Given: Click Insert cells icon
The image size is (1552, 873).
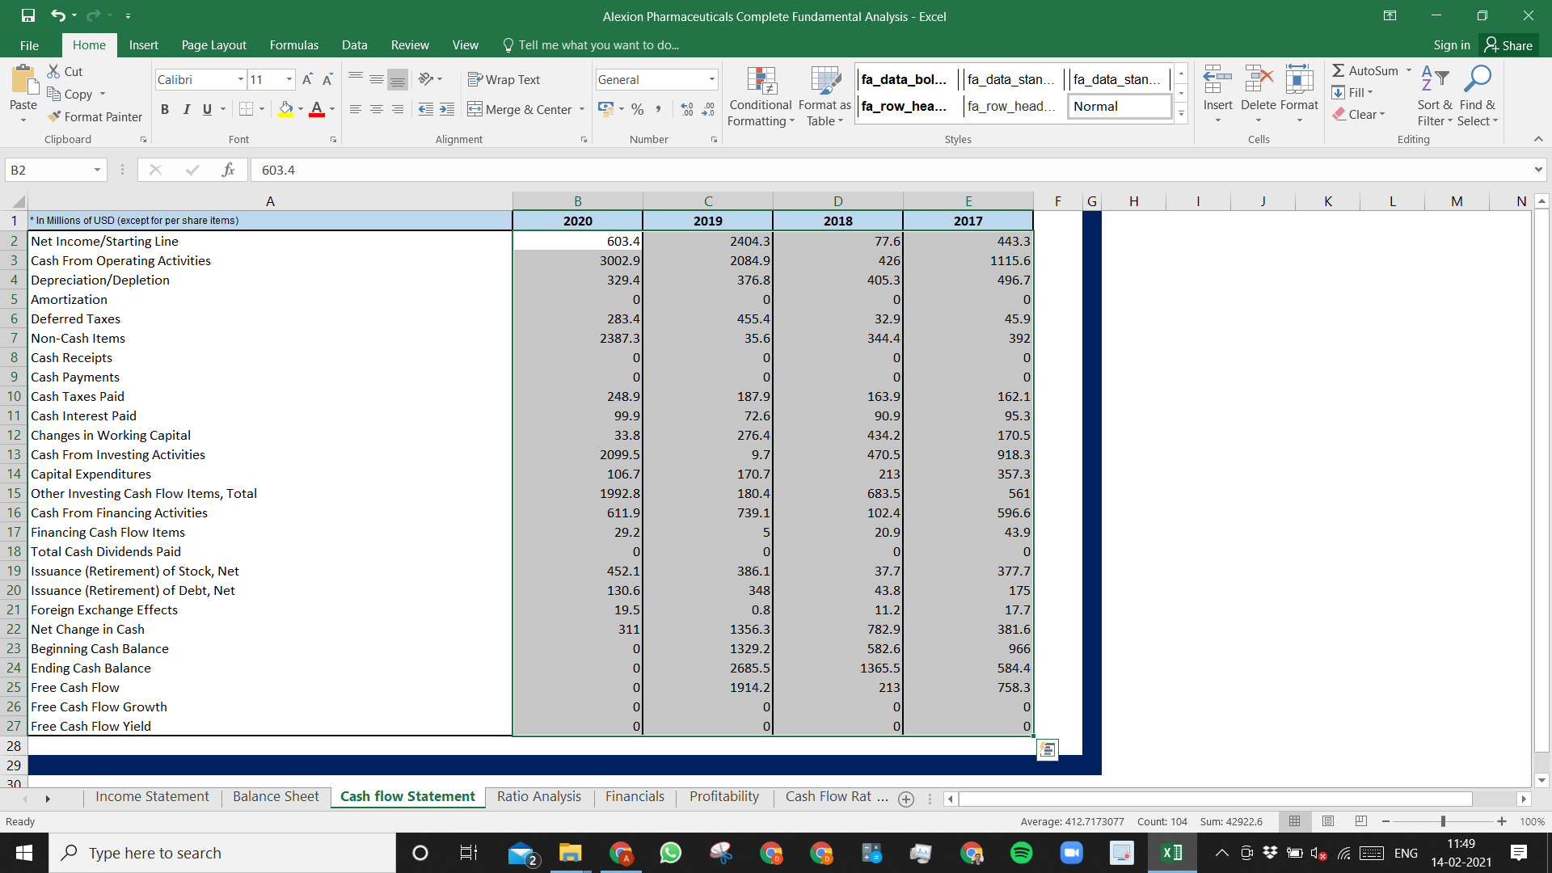Looking at the screenshot, I should point(1217,81).
